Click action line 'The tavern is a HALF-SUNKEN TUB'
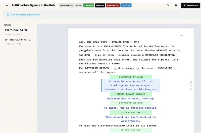This screenshot has height=133, width=201. click(130, 48)
